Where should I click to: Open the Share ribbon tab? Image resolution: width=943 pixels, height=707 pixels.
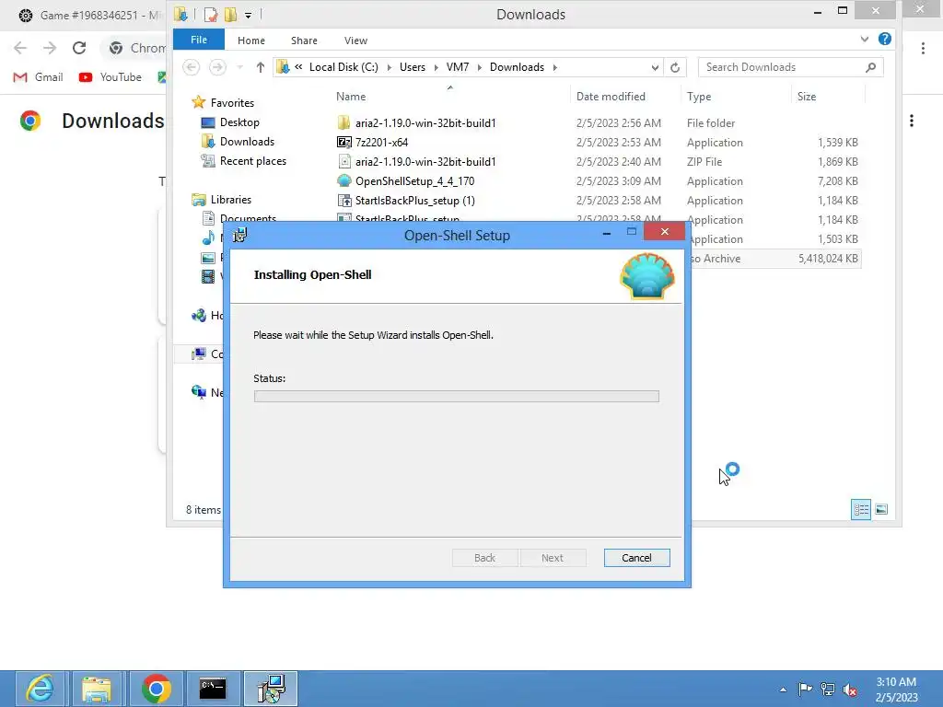coord(304,41)
